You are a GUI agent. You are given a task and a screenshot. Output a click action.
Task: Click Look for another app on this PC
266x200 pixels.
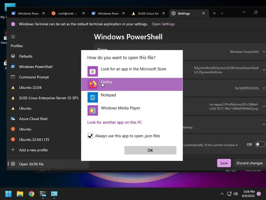115,122
